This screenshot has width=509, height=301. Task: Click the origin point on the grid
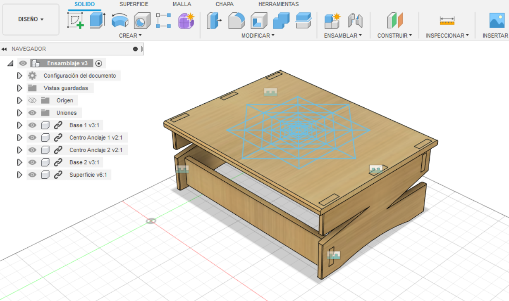pos(151,221)
